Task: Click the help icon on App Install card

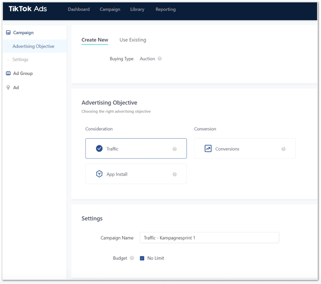Action: (x=174, y=174)
